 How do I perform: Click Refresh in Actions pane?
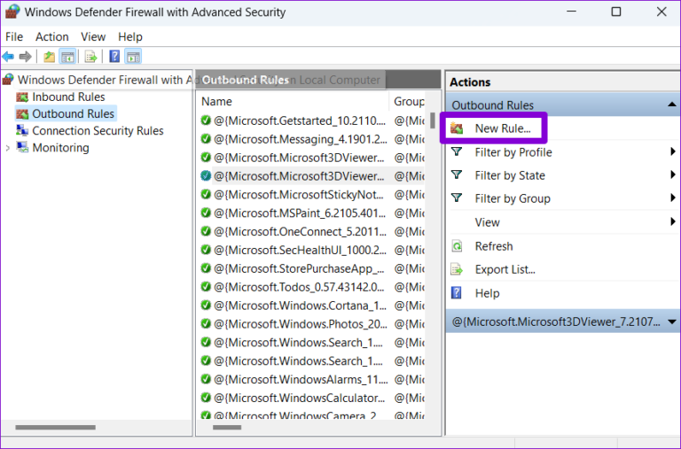[x=494, y=246]
